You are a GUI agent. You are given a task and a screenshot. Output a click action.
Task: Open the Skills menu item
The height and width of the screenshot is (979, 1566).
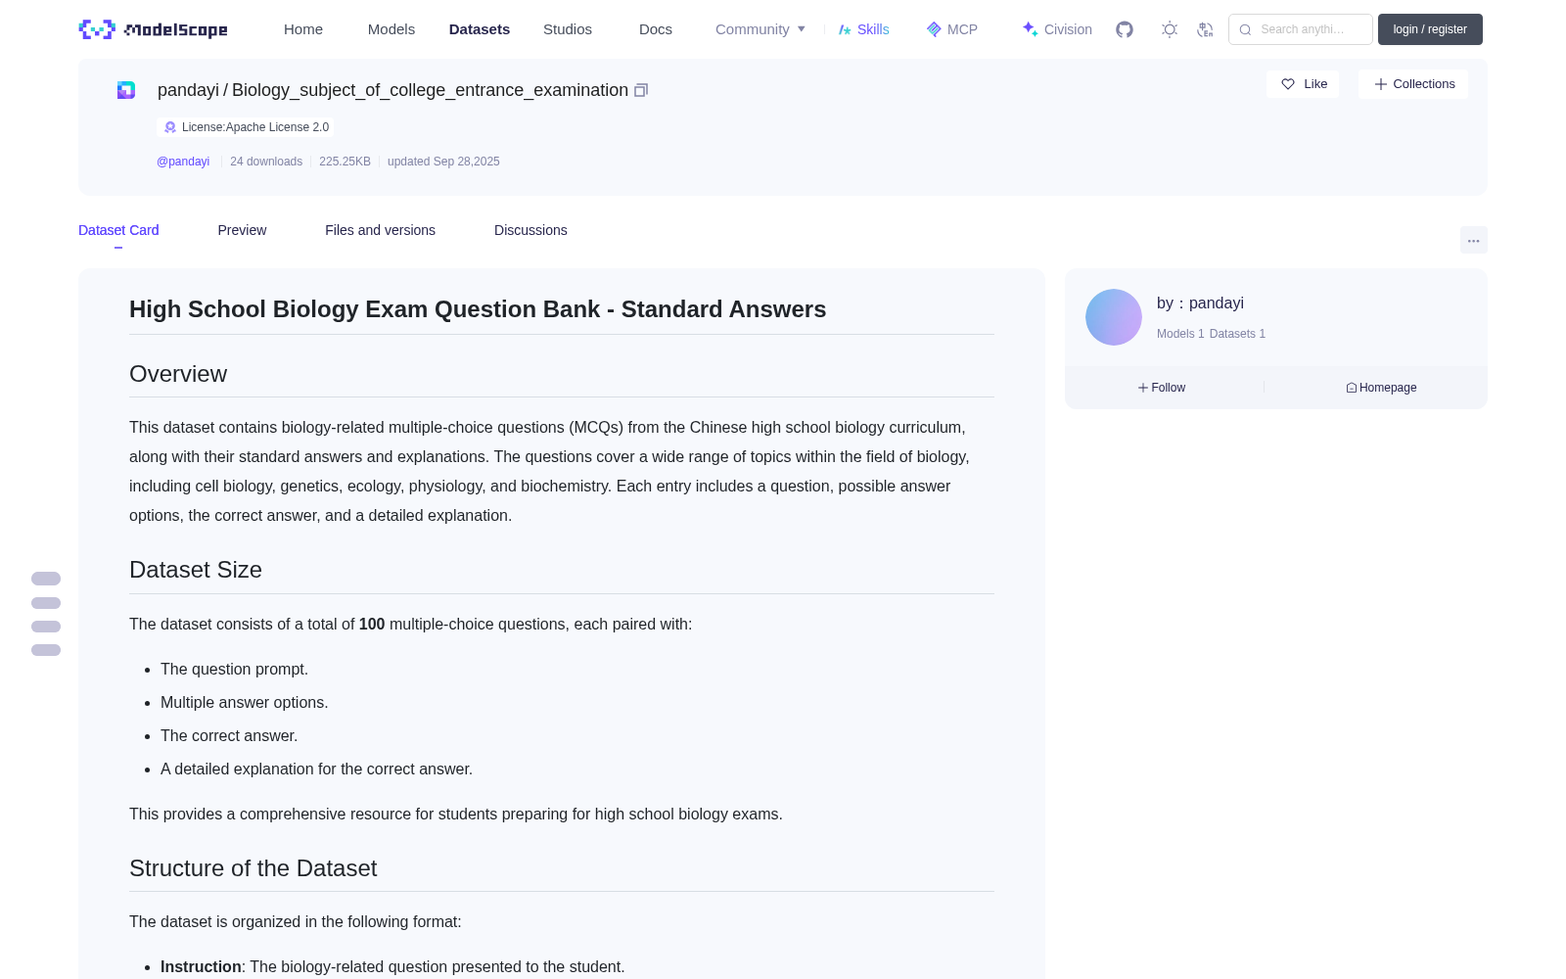[x=863, y=29]
